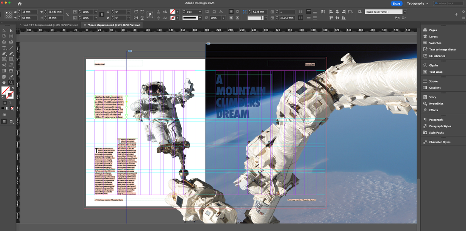Image resolution: width=466 pixels, height=231 pixels.
Task: Click the toolbox Fill color box
Action: [5, 91]
